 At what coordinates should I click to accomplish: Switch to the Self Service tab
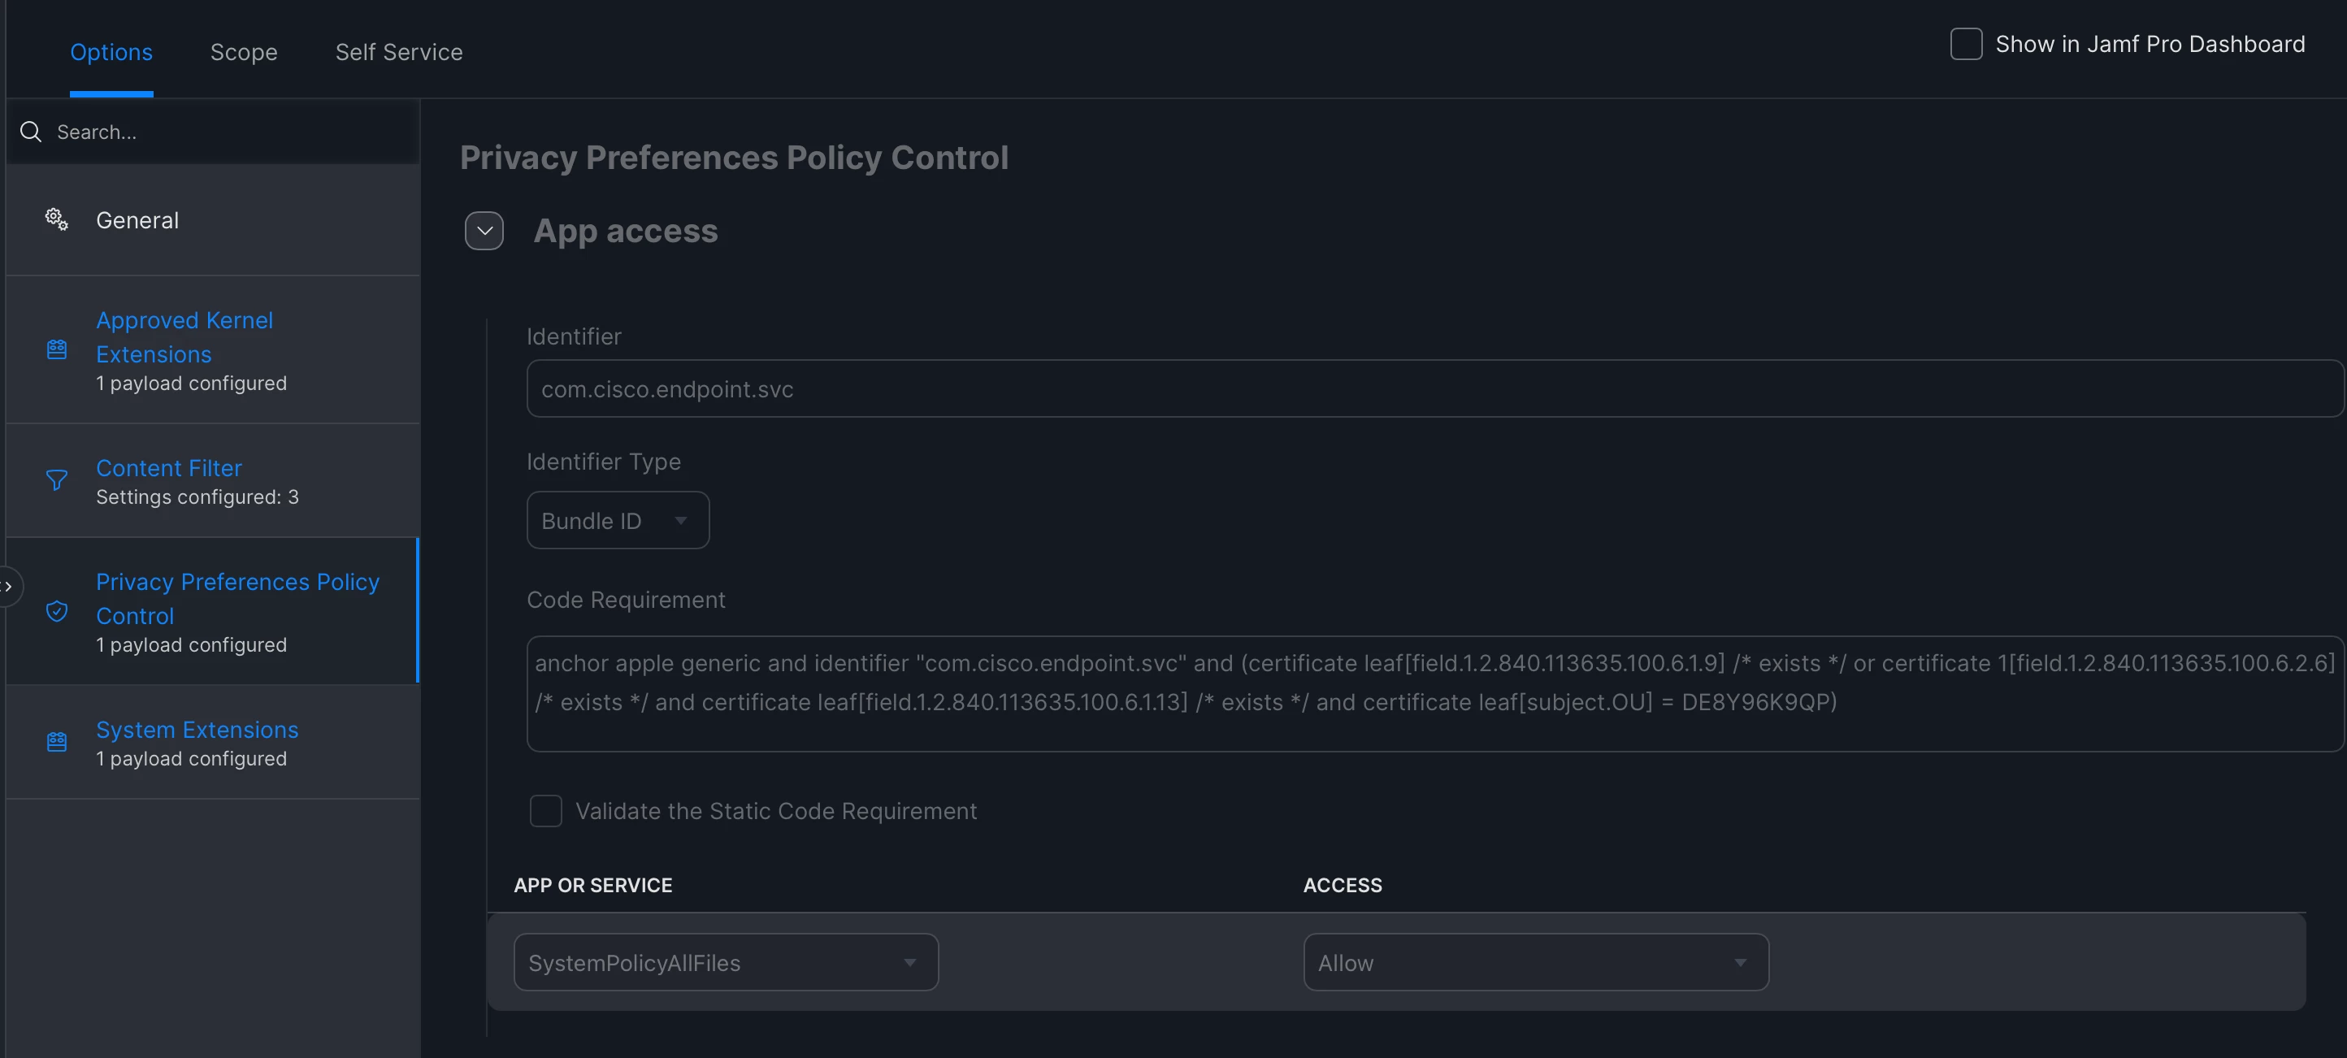399,52
